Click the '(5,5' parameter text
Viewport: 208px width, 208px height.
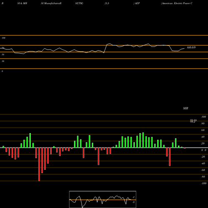(x=107, y=3)
